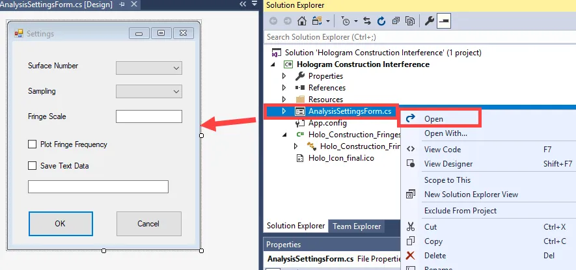Click the Cancel button in Settings form

coord(148,224)
